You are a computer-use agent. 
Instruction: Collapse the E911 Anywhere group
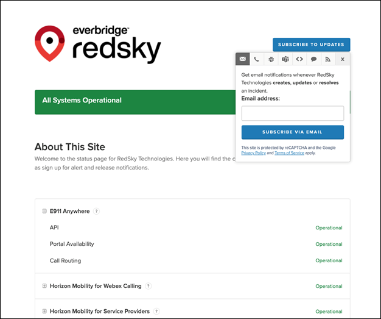point(44,211)
